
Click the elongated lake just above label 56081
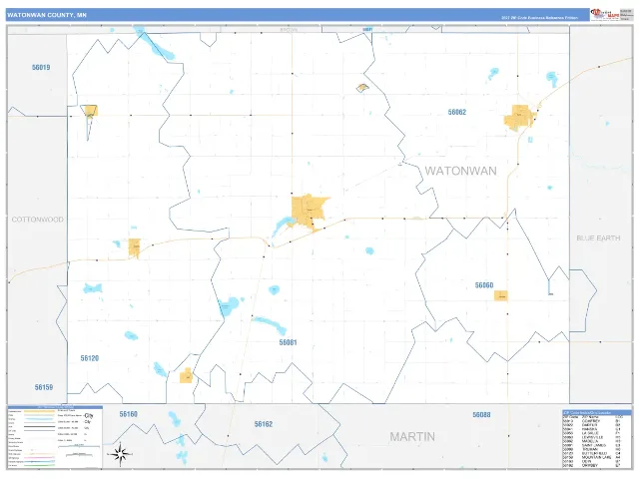click(x=270, y=324)
